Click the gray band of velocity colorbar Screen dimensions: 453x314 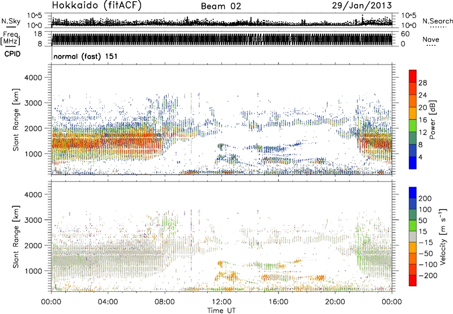pos(413,236)
